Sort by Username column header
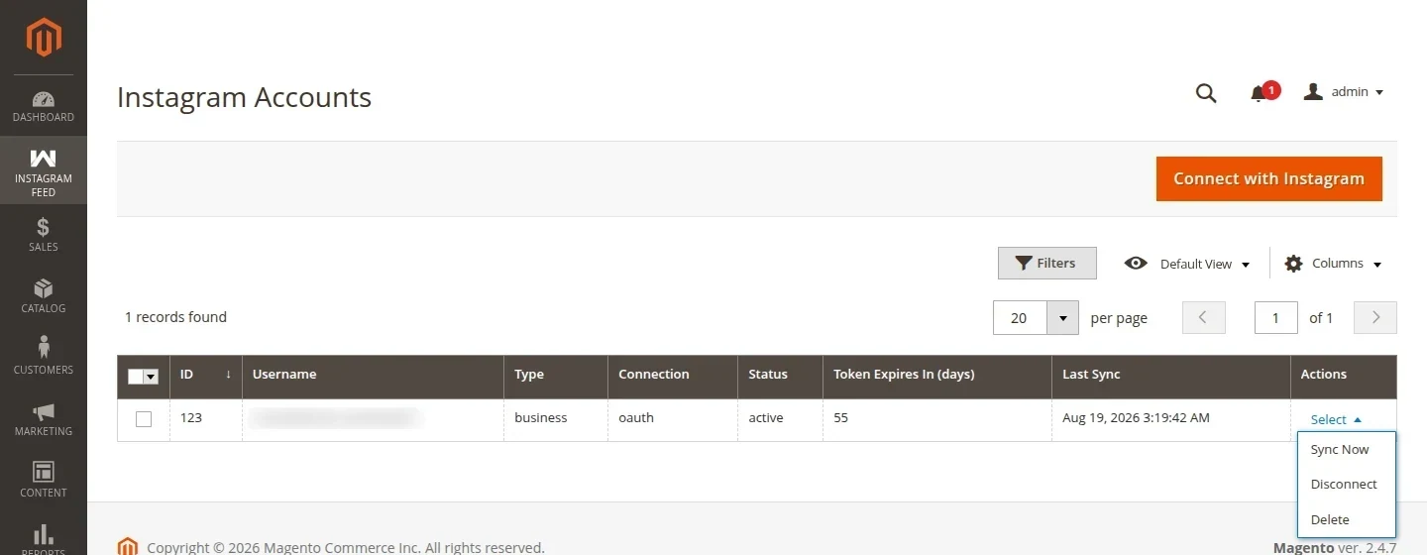Image resolution: width=1427 pixels, height=555 pixels. tap(374, 375)
